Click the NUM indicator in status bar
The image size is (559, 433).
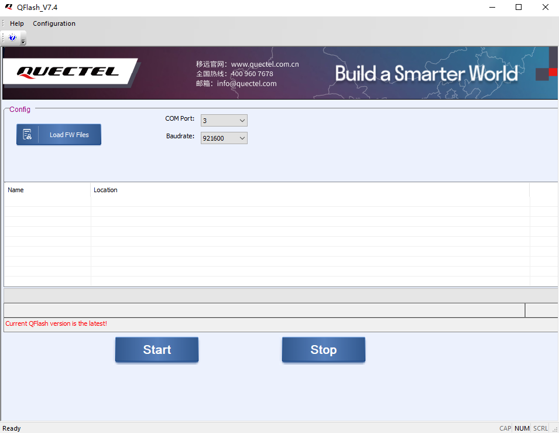[522, 428]
